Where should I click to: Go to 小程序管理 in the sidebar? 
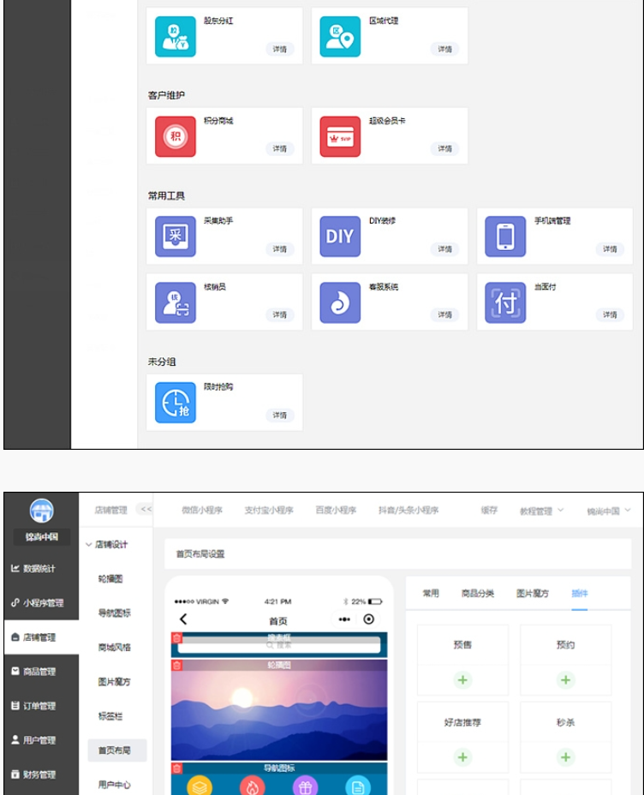coord(42,603)
